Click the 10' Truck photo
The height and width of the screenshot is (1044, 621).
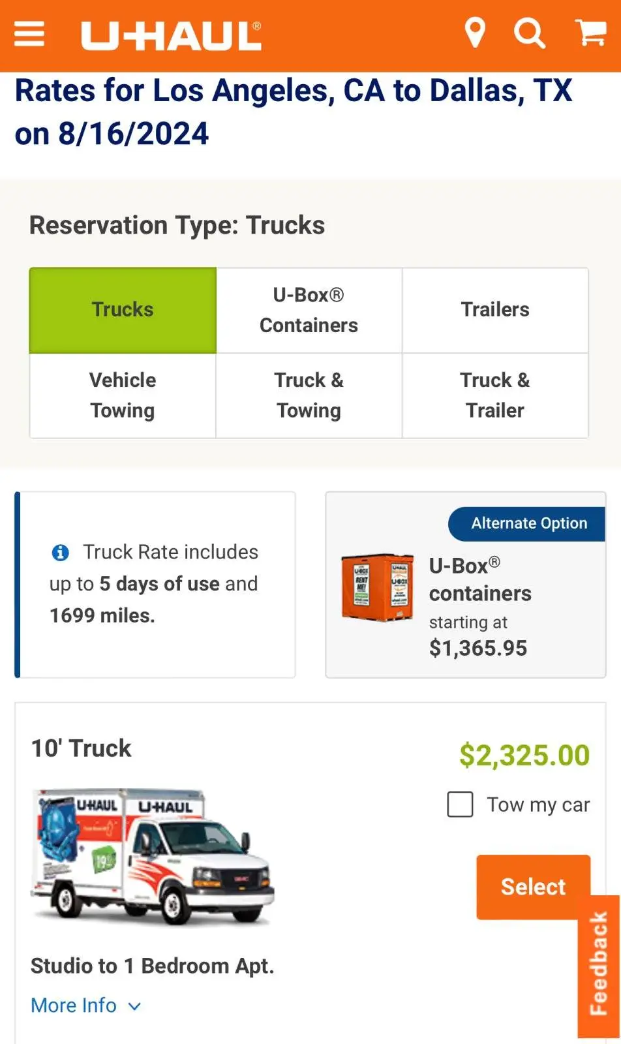(153, 855)
